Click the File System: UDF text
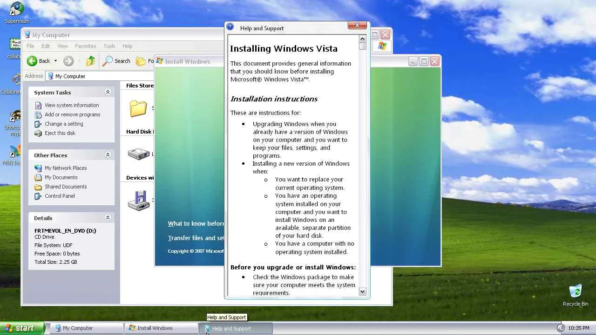 54,246
